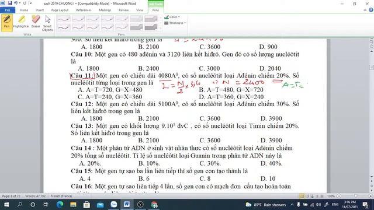Open word count from status bar
The width and height of the screenshot is (374, 210).
click(35, 196)
